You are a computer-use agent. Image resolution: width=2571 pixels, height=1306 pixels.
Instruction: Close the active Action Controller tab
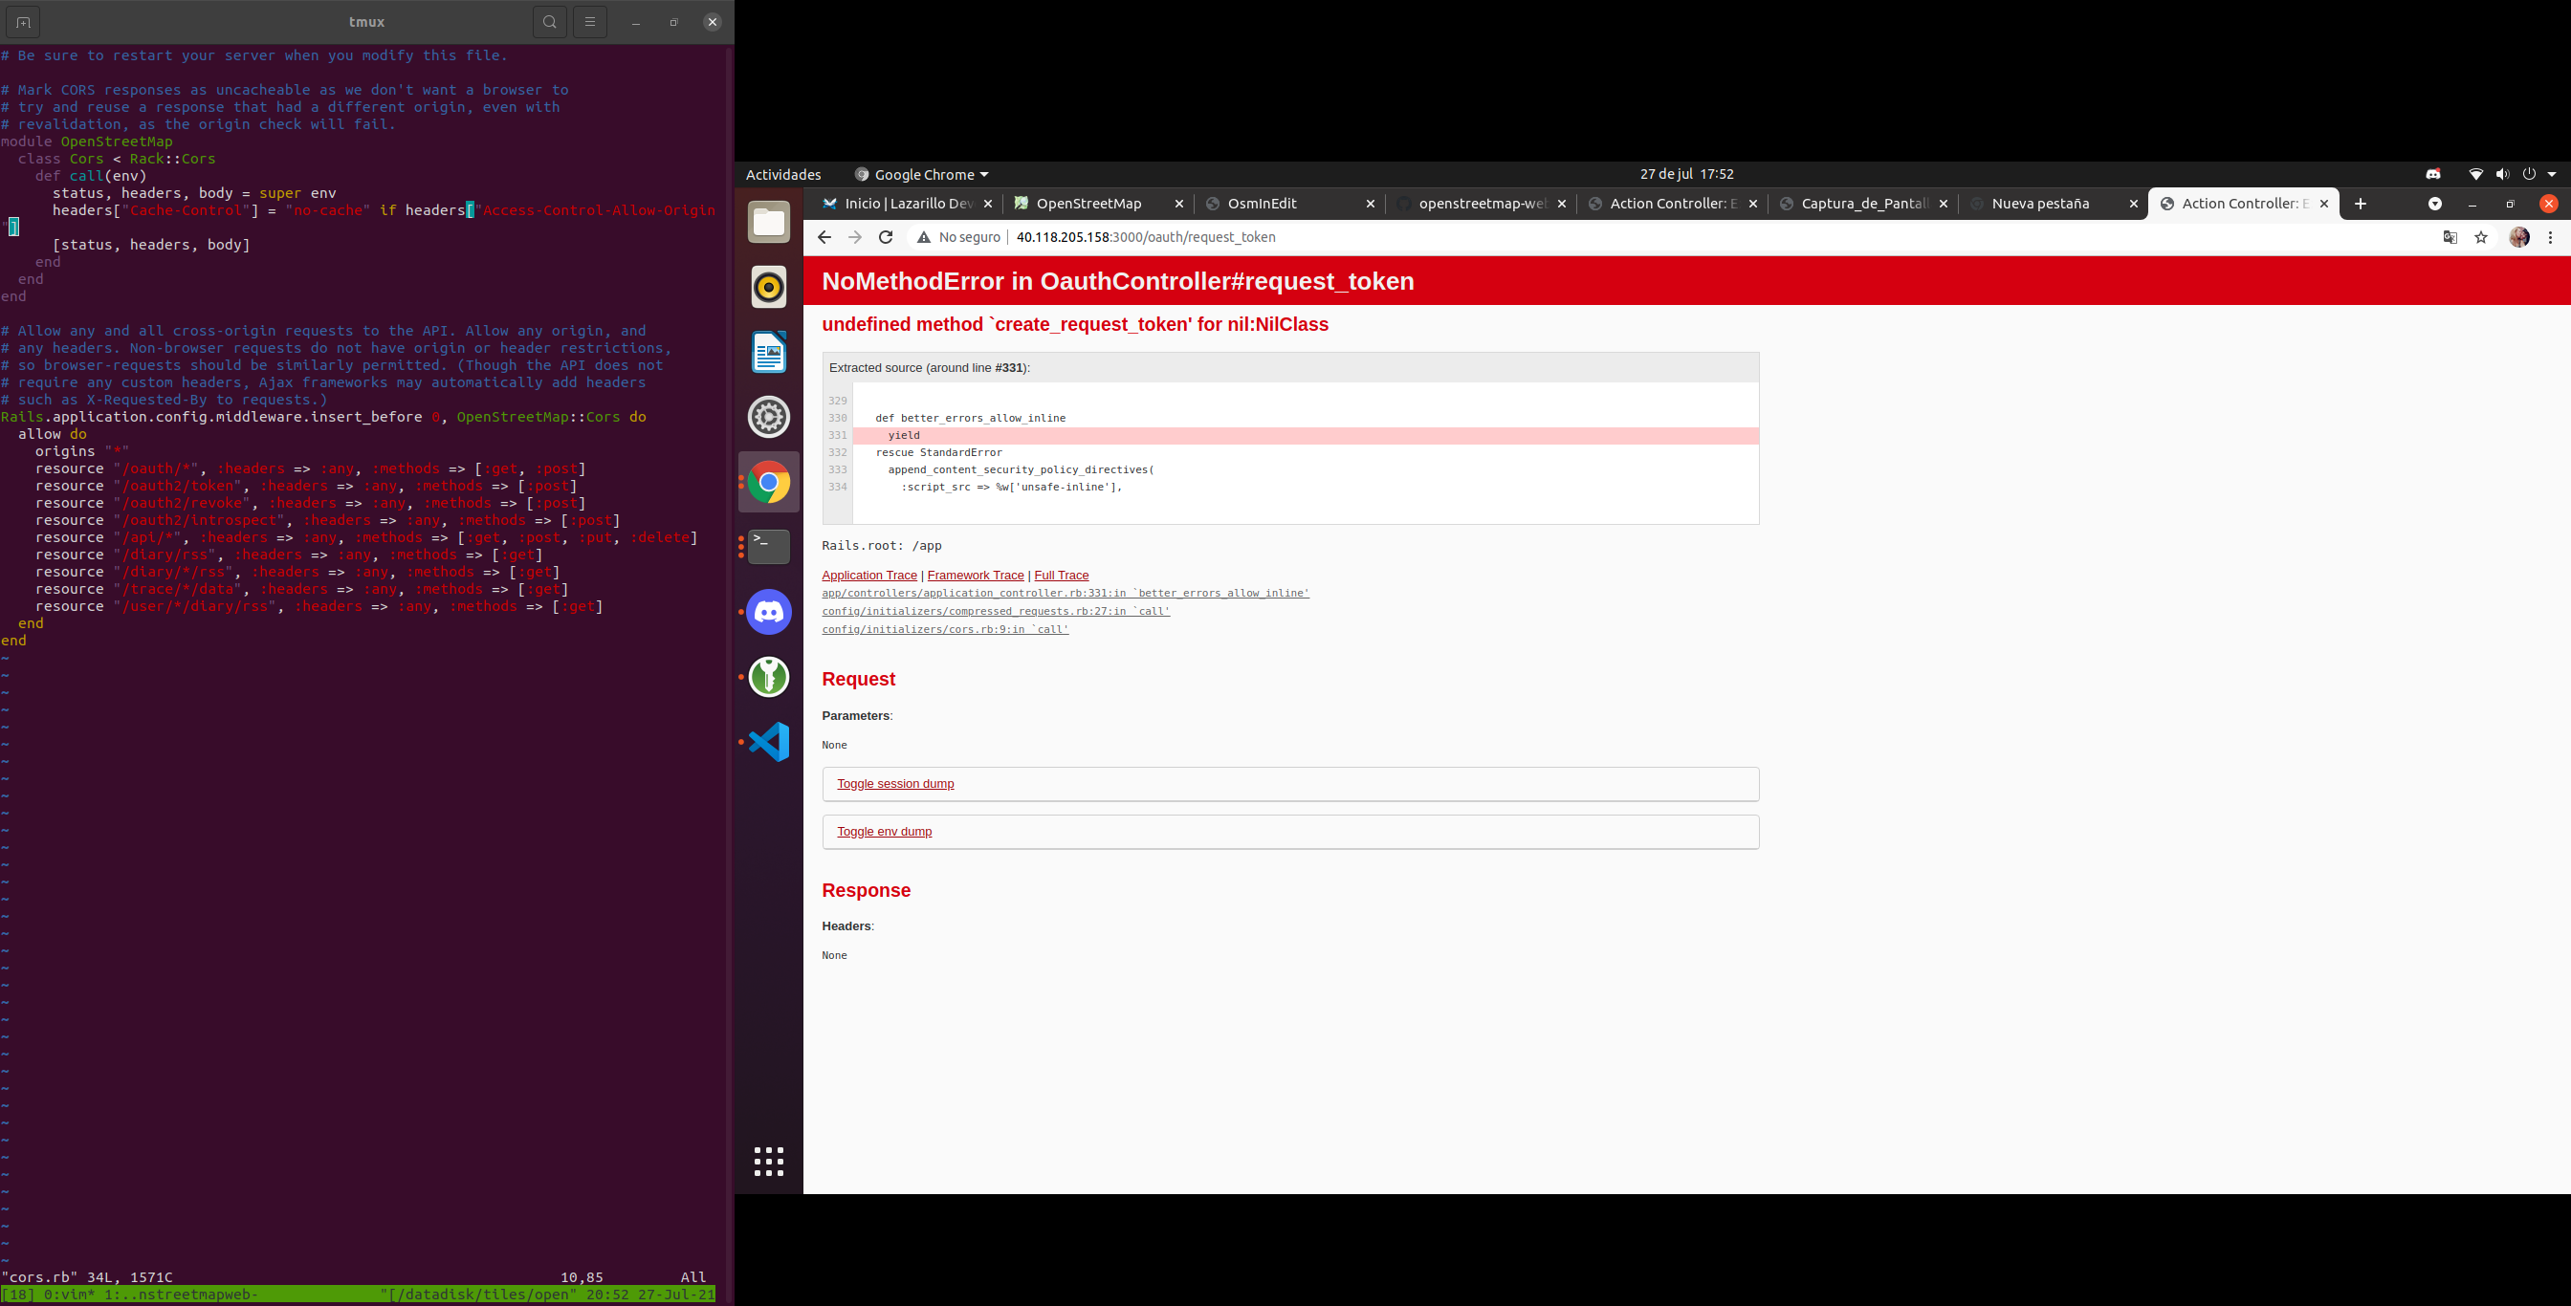(x=2324, y=204)
